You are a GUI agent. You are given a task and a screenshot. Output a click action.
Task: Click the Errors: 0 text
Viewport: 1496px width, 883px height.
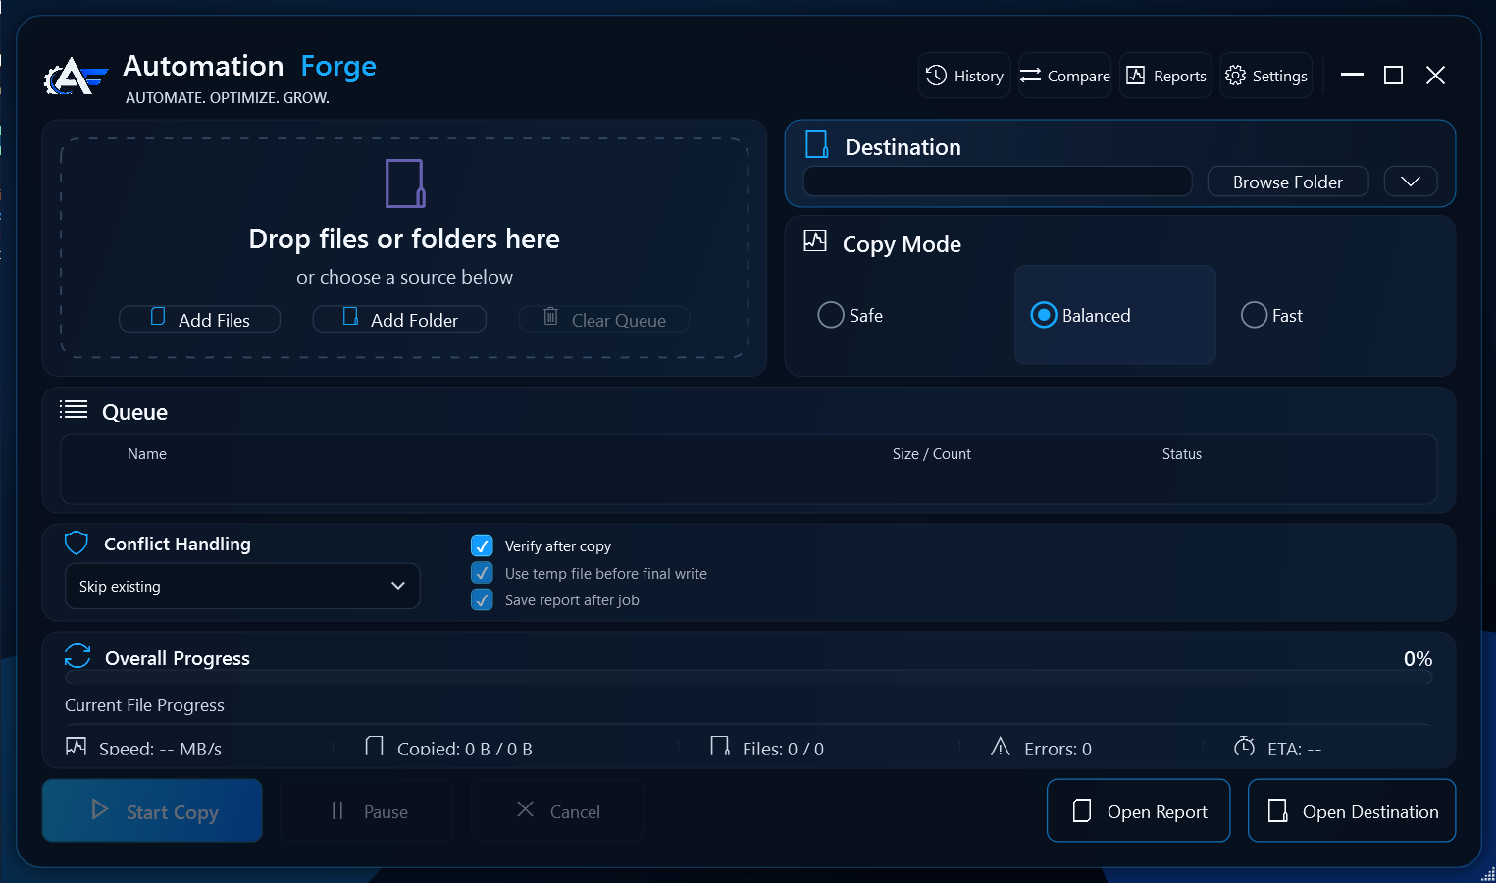point(1058,749)
